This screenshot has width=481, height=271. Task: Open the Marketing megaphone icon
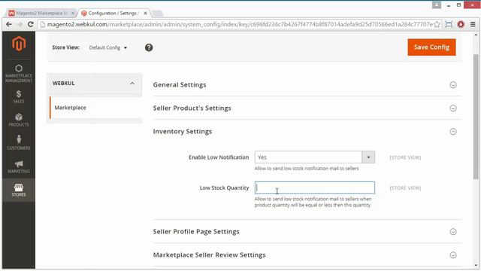(x=19, y=166)
